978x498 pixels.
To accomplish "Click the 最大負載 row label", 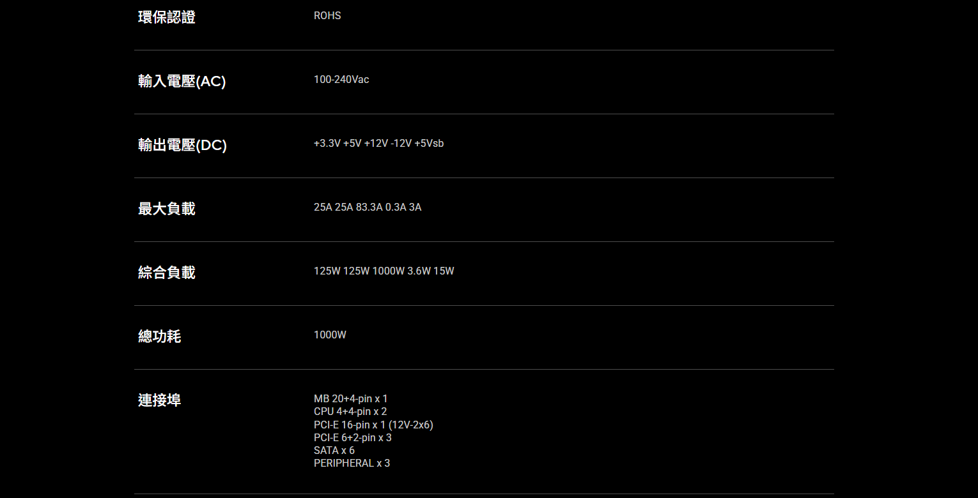I will coord(167,209).
